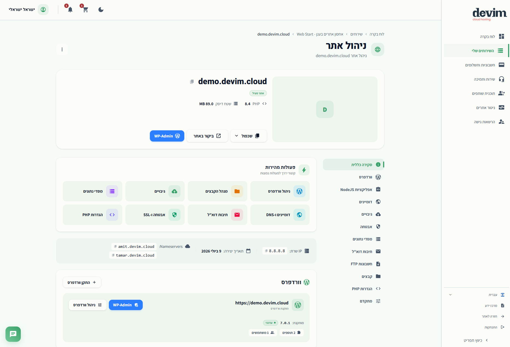This screenshot has height=347, width=510.
Task: Click ניהול וורדפרס button in installation row
Action: [x=88, y=305]
